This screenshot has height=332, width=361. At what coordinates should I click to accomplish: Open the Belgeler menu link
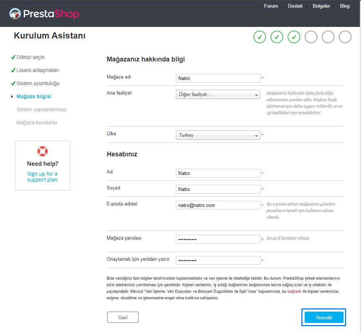coord(321,6)
